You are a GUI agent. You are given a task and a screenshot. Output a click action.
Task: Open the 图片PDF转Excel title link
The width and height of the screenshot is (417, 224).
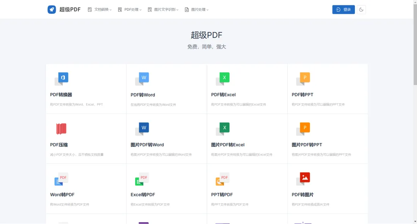pos(228,145)
